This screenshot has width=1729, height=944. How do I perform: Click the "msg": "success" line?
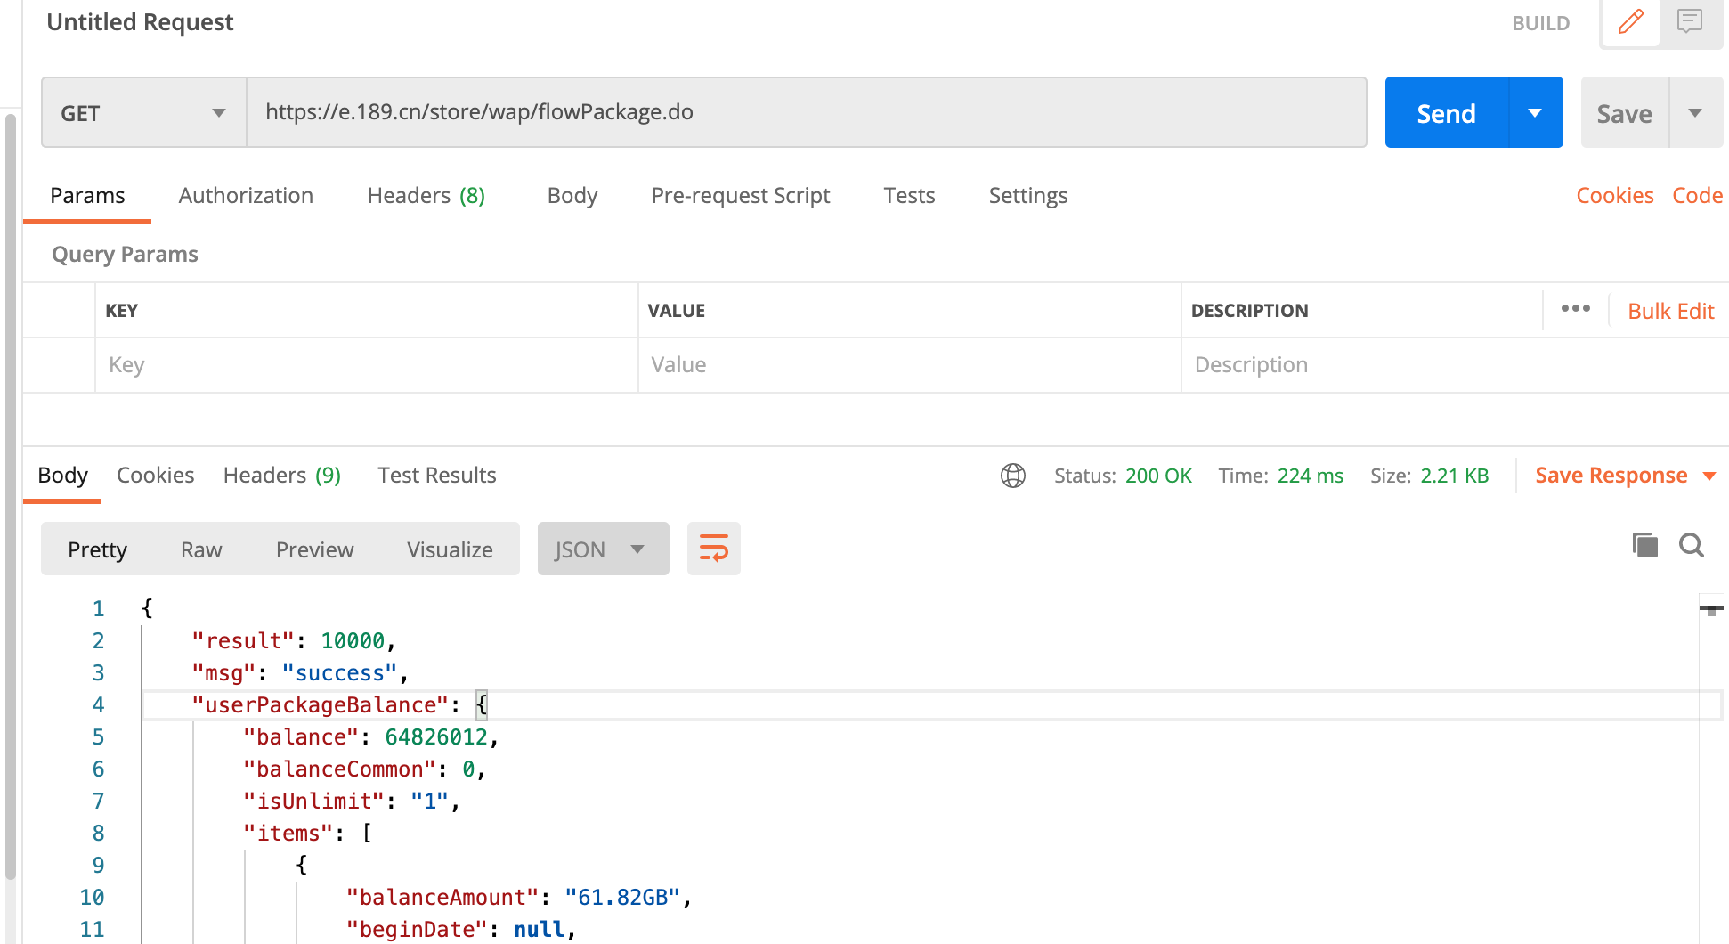tap(300, 673)
